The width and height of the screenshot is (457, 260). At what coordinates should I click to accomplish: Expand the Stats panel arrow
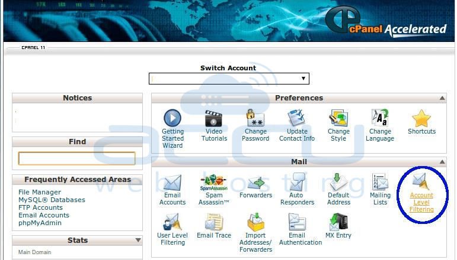pyautogui.click(x=138, y=240)
